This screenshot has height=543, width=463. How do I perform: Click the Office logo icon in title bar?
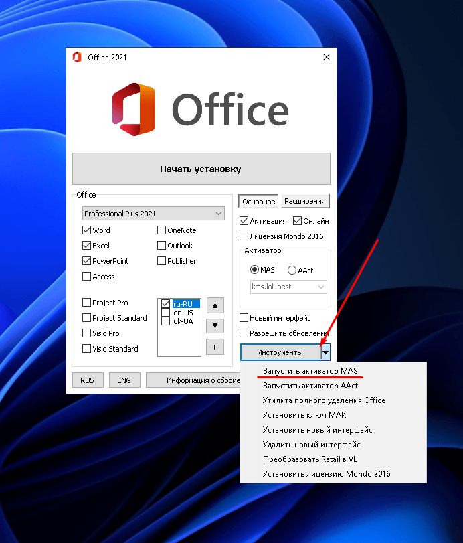pyautogui.click(x=77, y=57)
